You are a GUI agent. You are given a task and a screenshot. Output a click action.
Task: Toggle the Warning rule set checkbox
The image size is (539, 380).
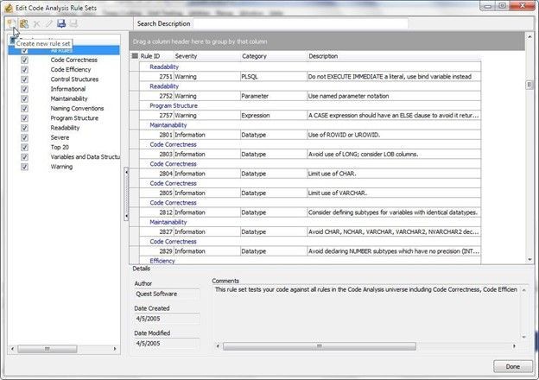coord(24,167)
